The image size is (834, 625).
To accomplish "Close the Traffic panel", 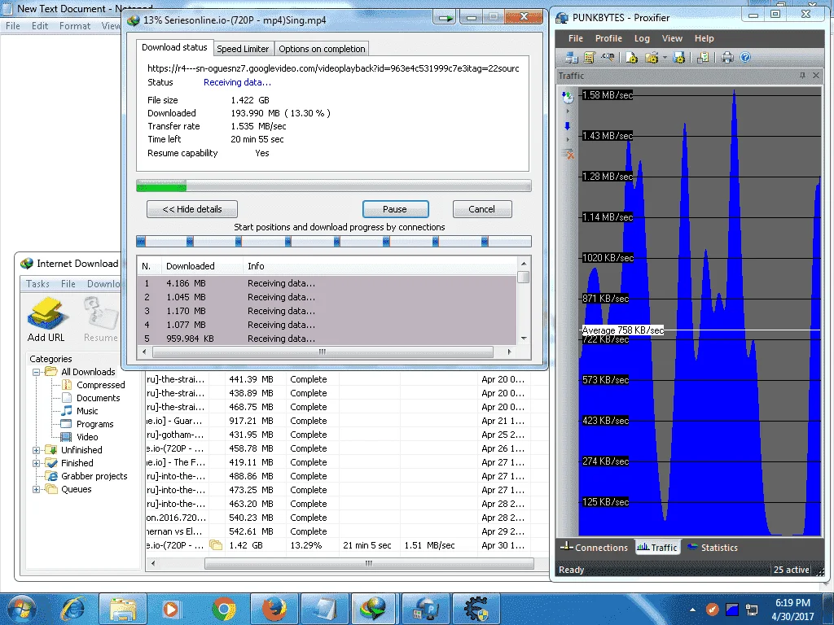I will 816,76.
